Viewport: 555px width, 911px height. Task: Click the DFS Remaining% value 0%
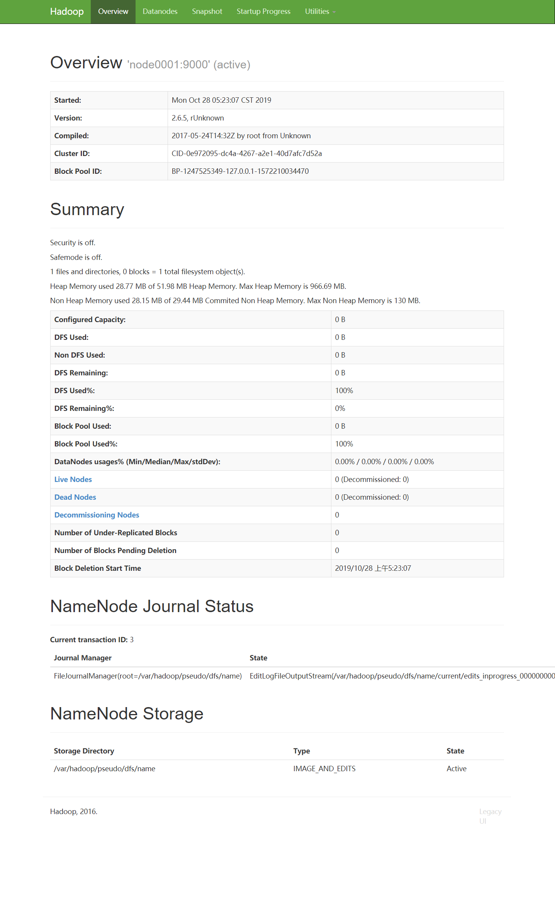(340, 408)
